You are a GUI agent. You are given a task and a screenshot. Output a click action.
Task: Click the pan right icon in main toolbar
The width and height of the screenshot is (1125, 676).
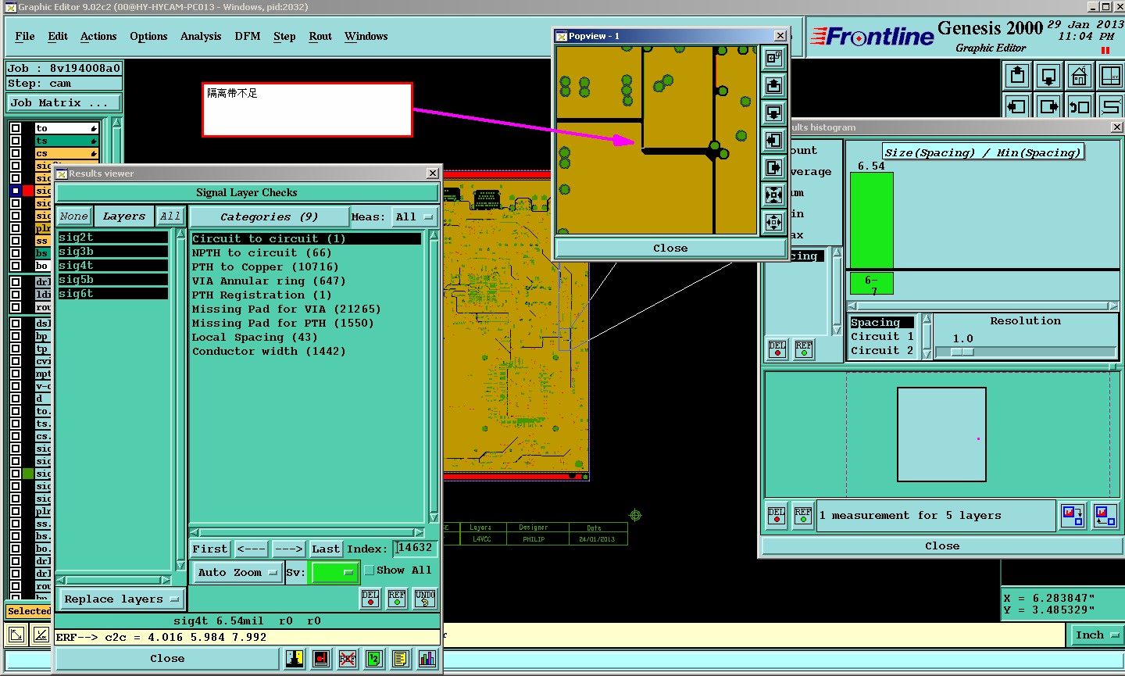coord(1048,106)
